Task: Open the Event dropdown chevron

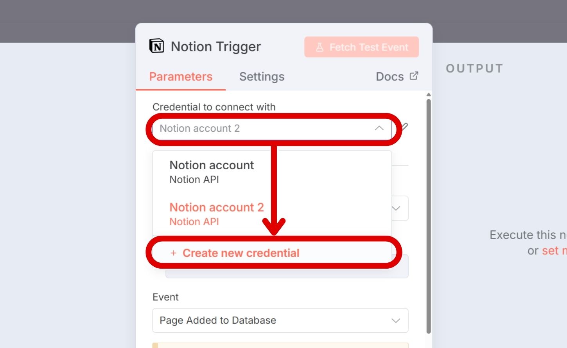Action: (x=396, y=321)
